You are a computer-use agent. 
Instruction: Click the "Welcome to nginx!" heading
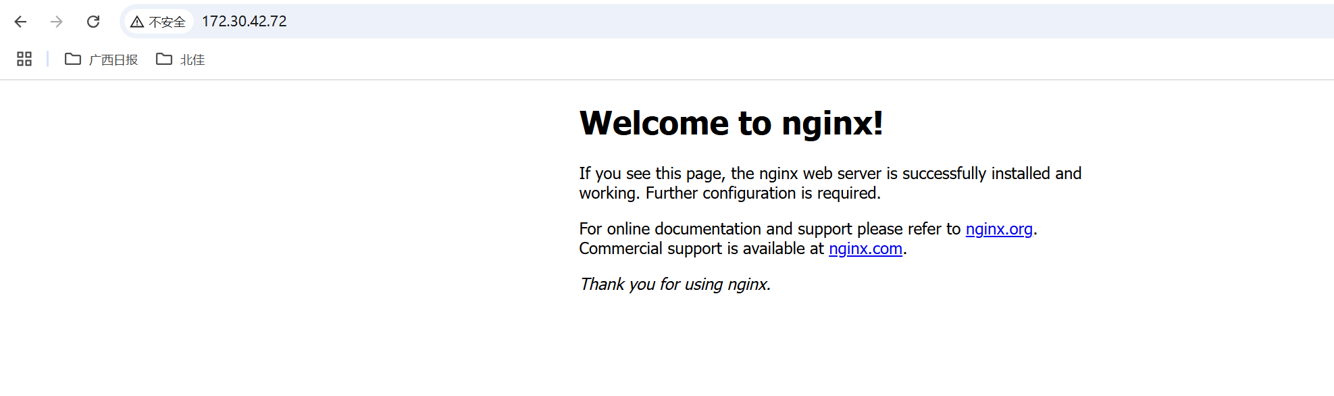tap(731, 123)
